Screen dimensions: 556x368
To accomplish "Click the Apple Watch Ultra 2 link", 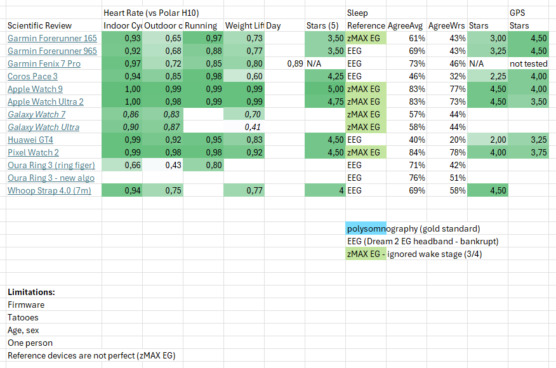I will click(x=45, y=102).
